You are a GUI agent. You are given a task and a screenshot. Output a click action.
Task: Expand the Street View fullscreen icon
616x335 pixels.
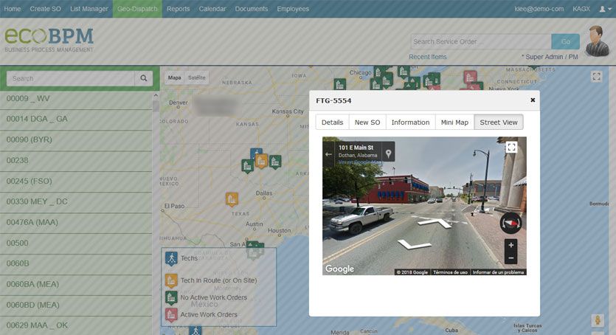click(511, 148)
